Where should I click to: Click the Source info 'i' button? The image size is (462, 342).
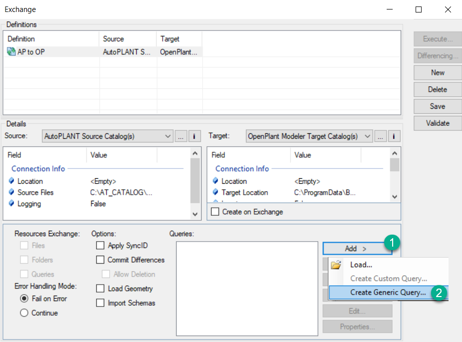pos(194,136)
